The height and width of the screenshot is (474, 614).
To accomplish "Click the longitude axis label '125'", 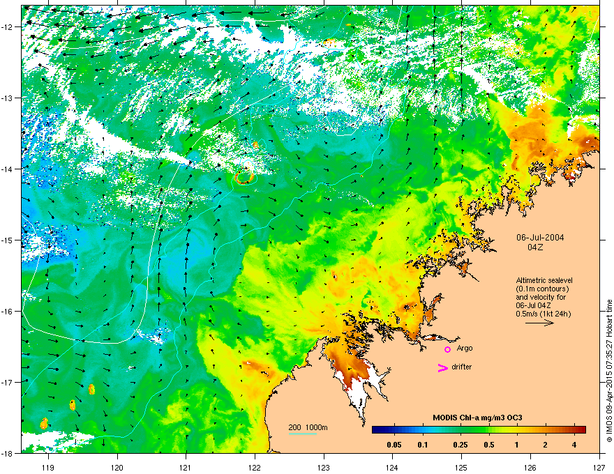I will pos(462,467).
